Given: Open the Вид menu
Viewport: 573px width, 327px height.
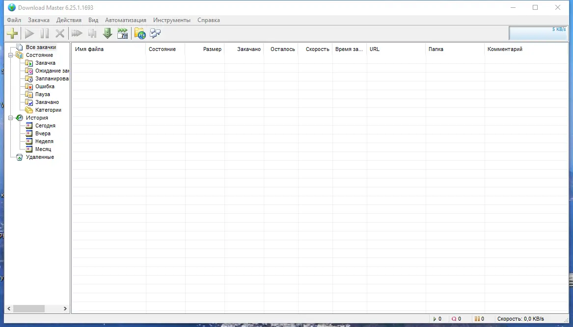Looking at the screenshot, I should click(x=93, y=20).
